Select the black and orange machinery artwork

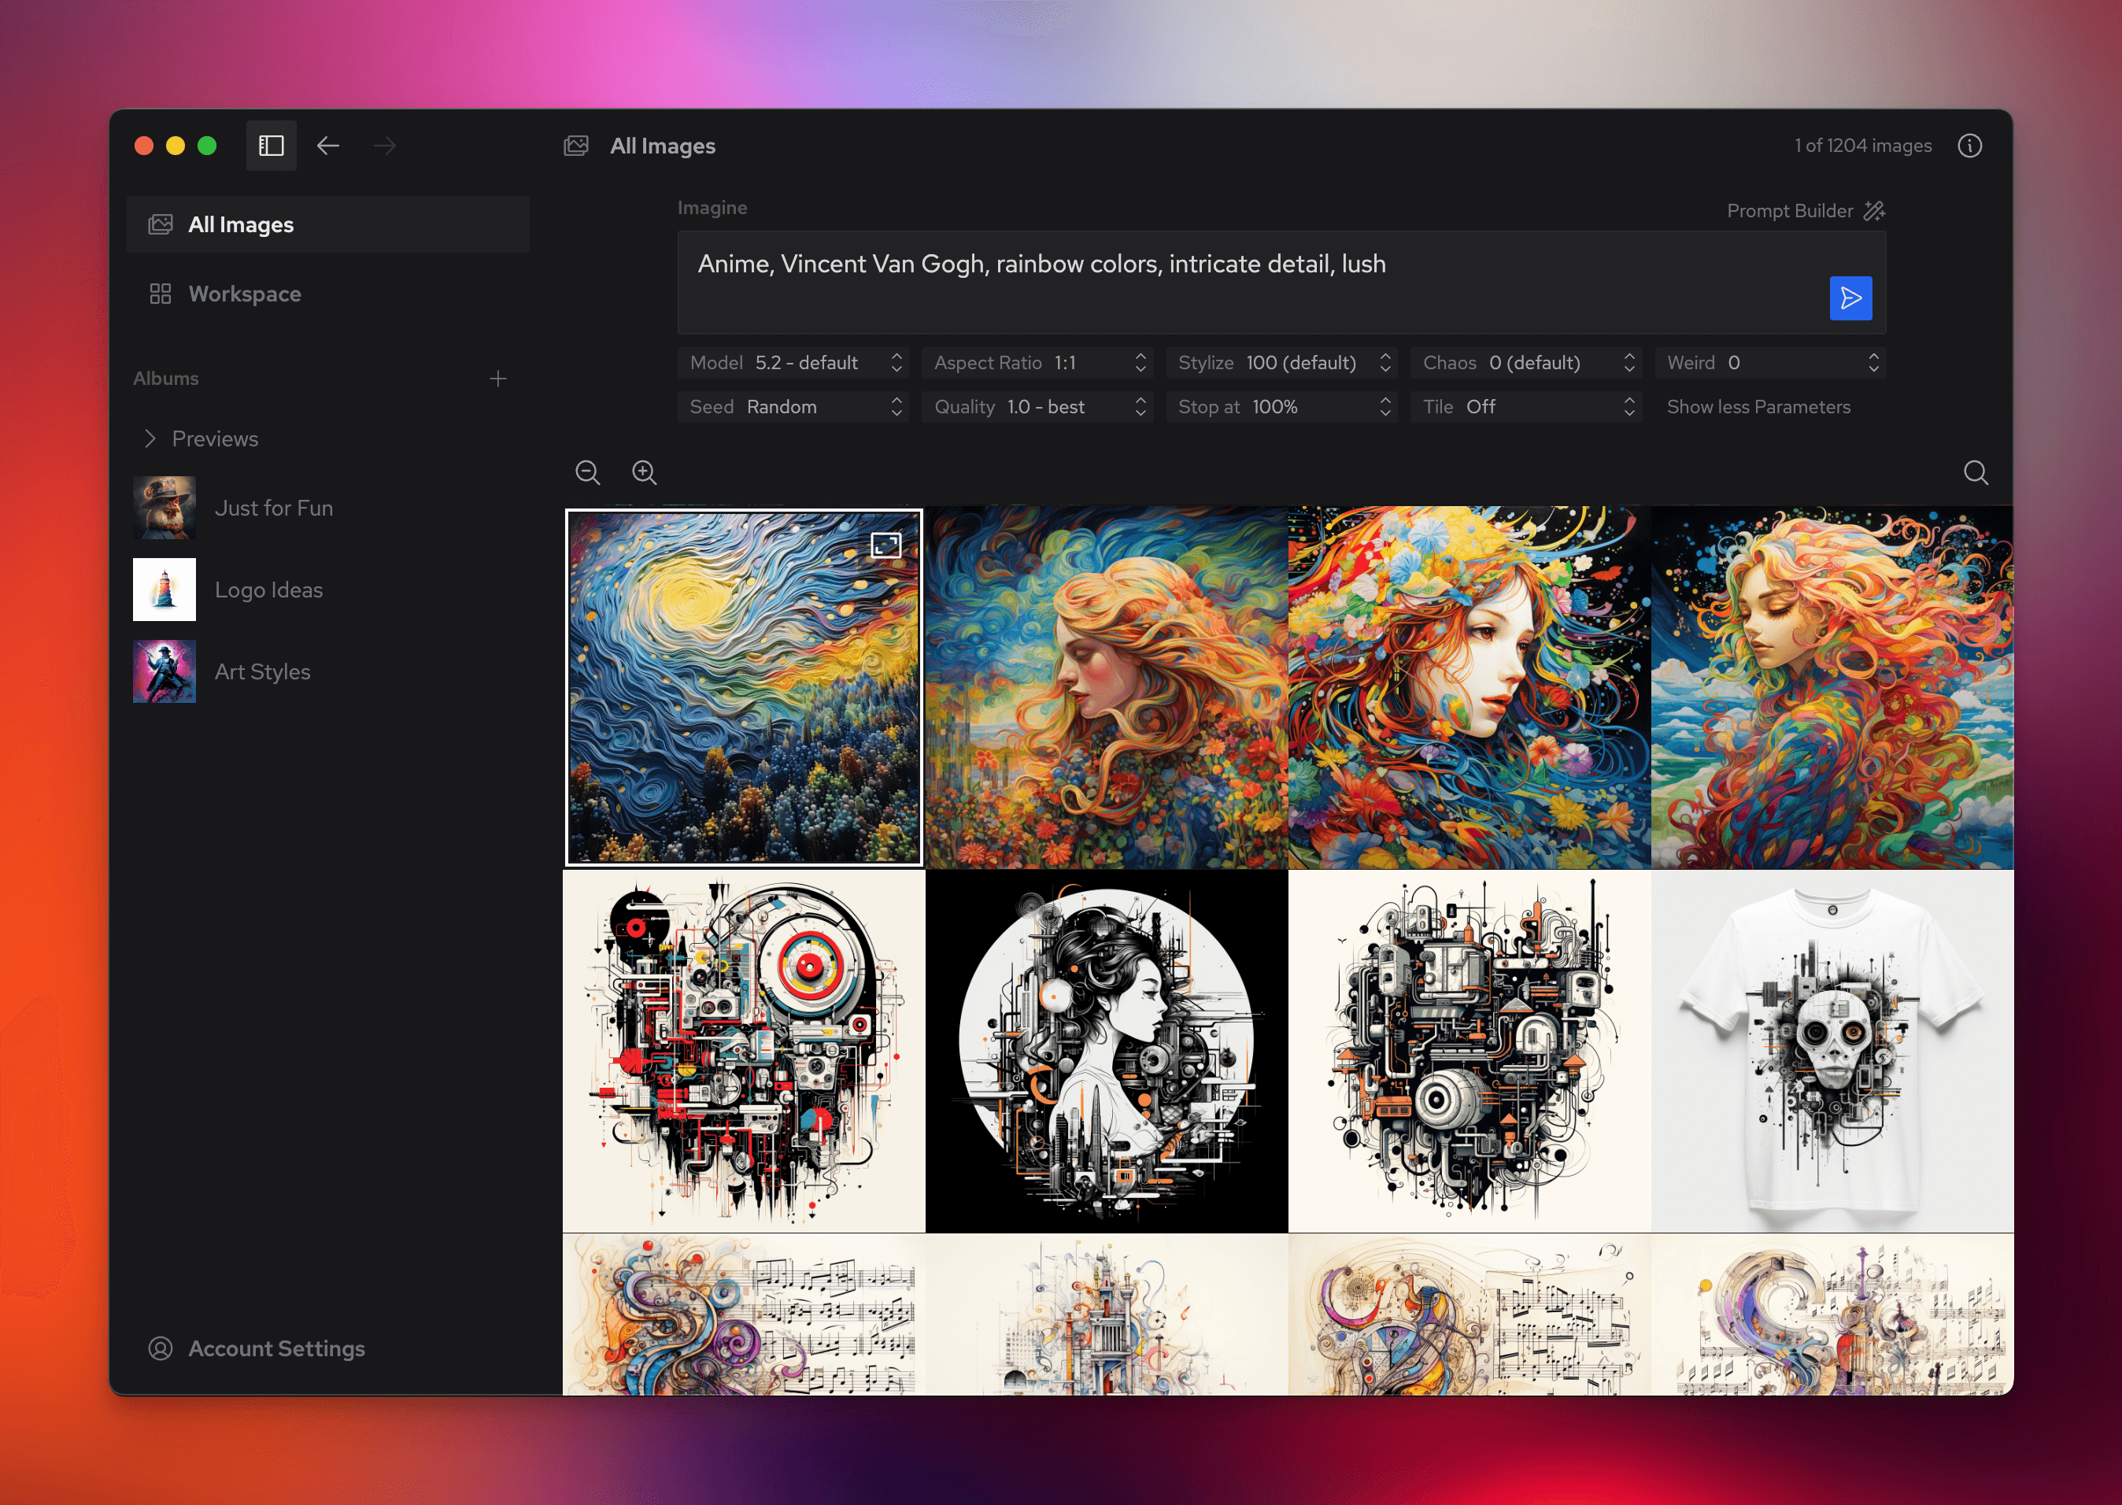(1469, 1051)
